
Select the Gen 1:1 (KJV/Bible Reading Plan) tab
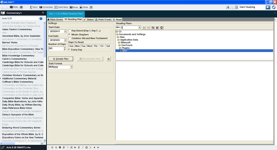[x=66, y=14]
